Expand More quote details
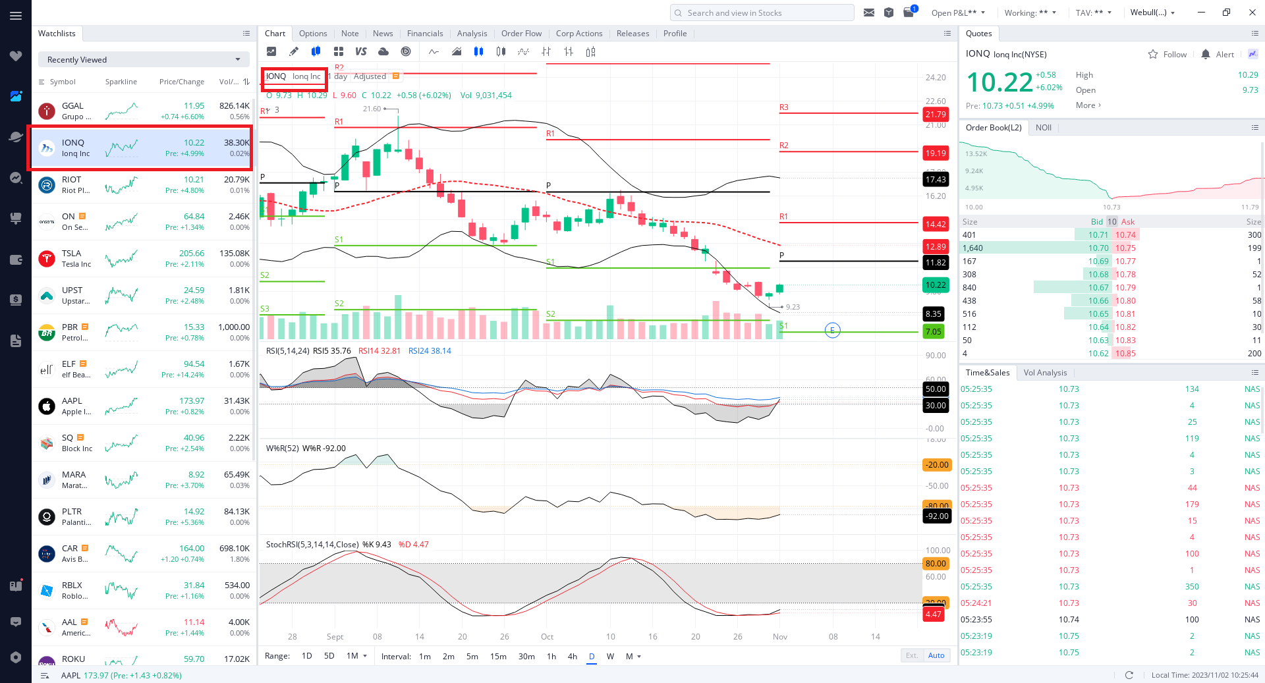1265x683 pixels. (1088, 105)
